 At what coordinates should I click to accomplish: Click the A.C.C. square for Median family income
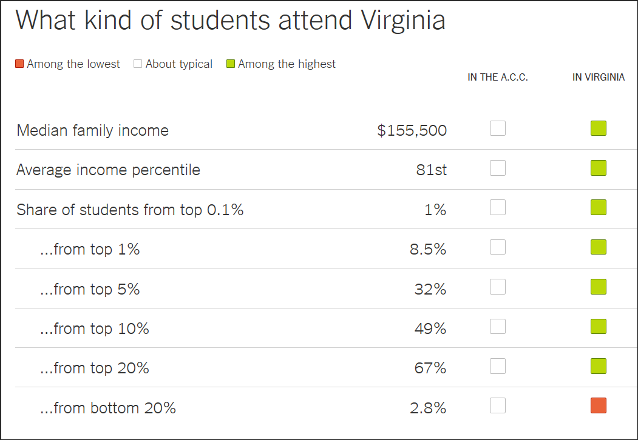click(498, 128)
